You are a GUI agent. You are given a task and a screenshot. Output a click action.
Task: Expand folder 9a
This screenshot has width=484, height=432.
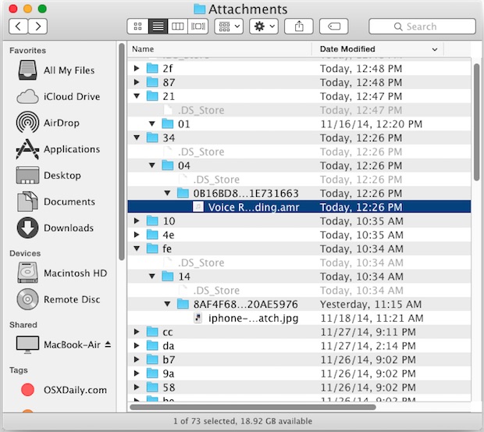point(137,373)
